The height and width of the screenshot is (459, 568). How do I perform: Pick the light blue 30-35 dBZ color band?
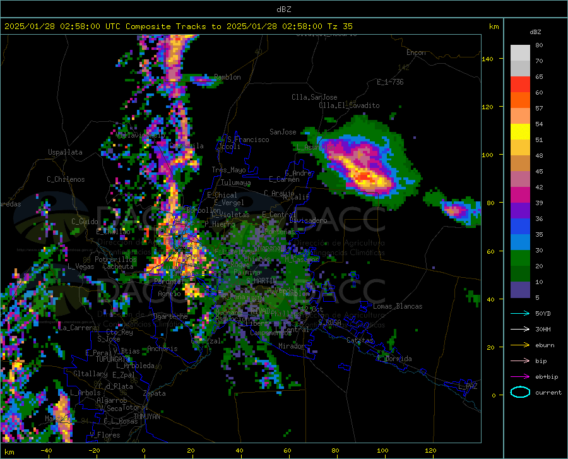520,242
